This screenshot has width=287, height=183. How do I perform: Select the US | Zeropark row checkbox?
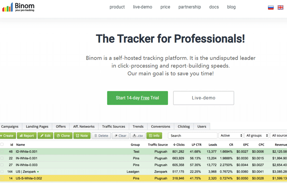[x=2, y=172]
